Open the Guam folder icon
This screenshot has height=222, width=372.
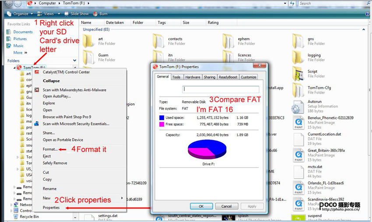88,57
